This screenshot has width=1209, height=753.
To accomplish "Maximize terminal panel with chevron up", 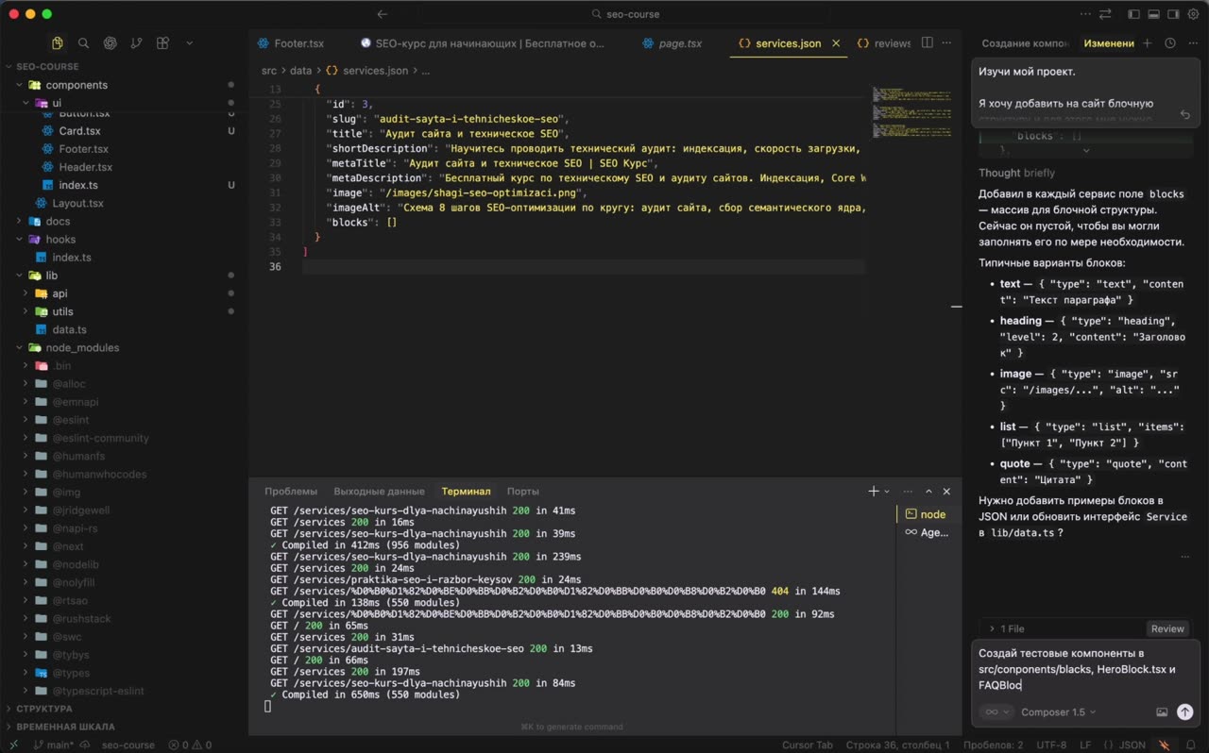I will [x=928, y=491].
